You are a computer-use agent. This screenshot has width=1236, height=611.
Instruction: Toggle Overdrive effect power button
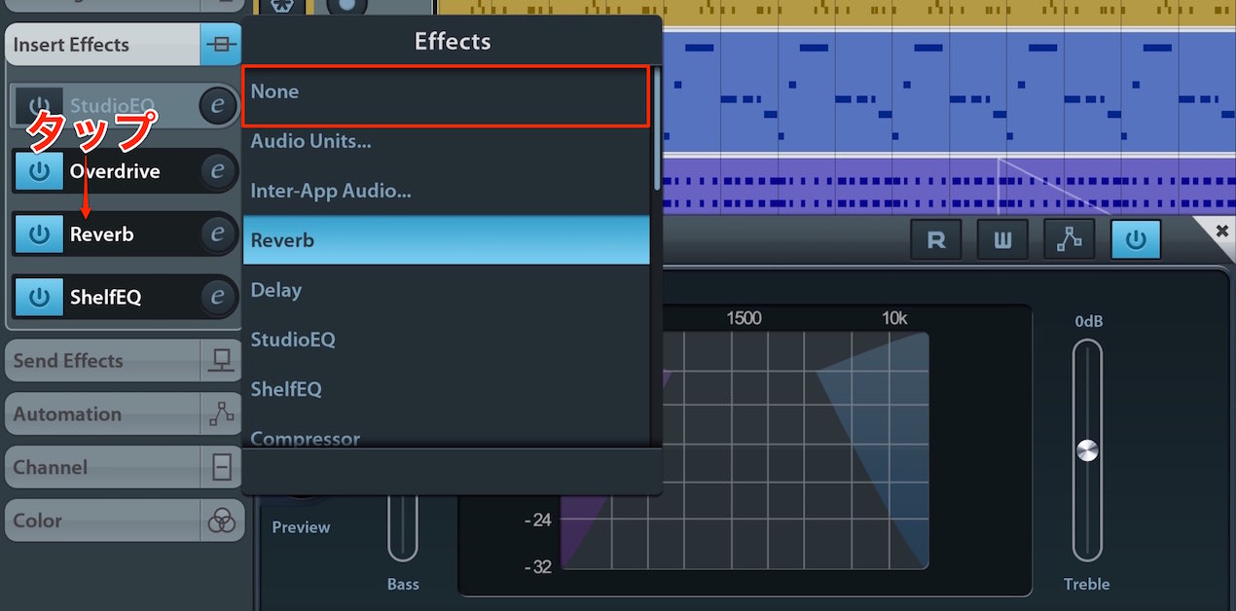[x=39, y=171]
